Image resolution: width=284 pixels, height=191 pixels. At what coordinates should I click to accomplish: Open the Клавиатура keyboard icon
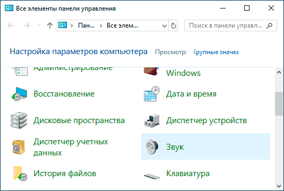[152, 176]
